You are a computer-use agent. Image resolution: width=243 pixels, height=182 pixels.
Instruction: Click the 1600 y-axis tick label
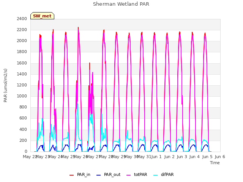pyautogui.click(x=22, y=63)
